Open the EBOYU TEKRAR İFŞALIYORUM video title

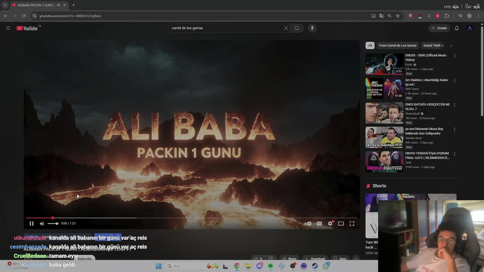(x=427, y=156)
